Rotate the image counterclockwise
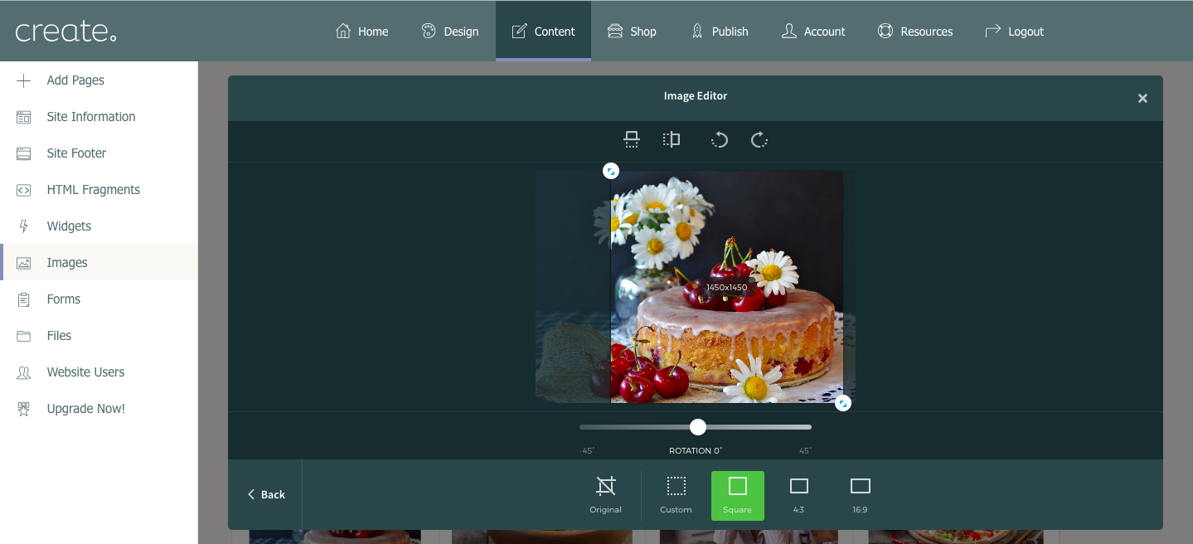This screenshot has width=1193, height=544. (720, 139)
